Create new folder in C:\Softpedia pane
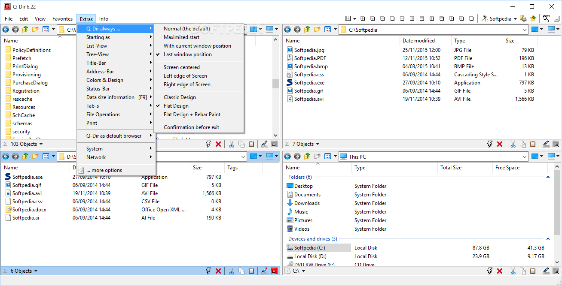The width and height of the screenshot is (562, 286). click(317, 30)
